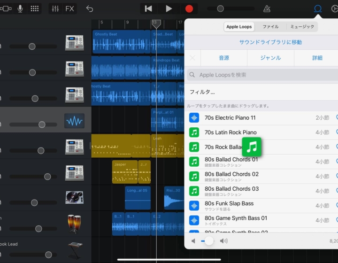Select the Long...al 05 region
Screen dimensions: 338x263
tap(138, 198)
